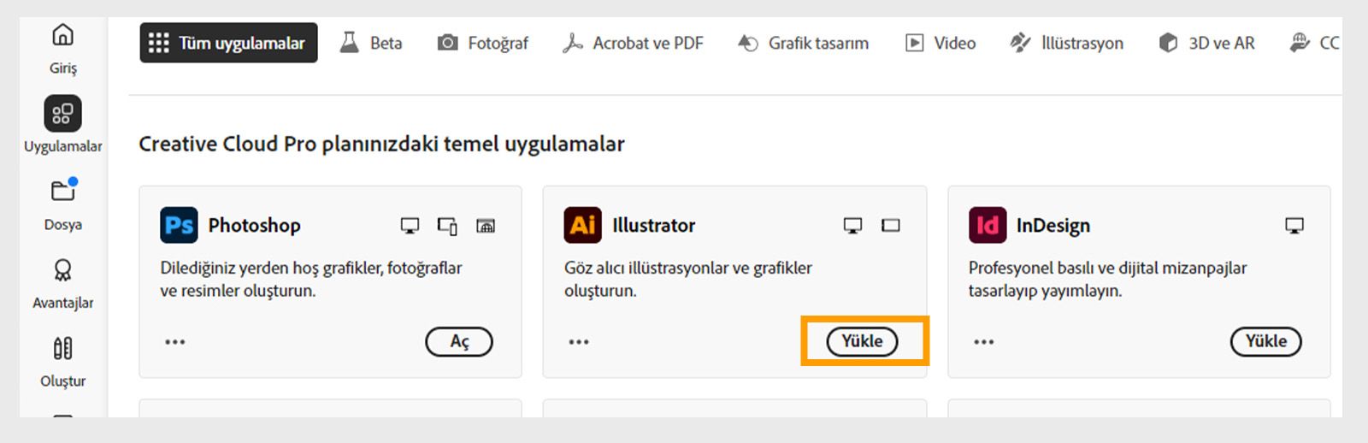The height and width of the screenshot is (443, 1368).
Task: Click the Photoshop app icon
Action: (179, 225)
